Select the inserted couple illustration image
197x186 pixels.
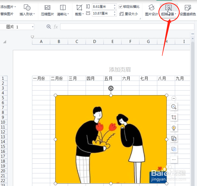[111, 139]
